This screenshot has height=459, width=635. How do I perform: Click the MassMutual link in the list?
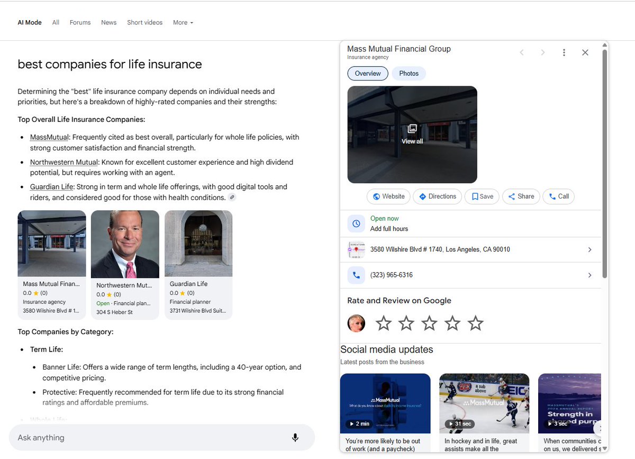click(x=49, y=137)
